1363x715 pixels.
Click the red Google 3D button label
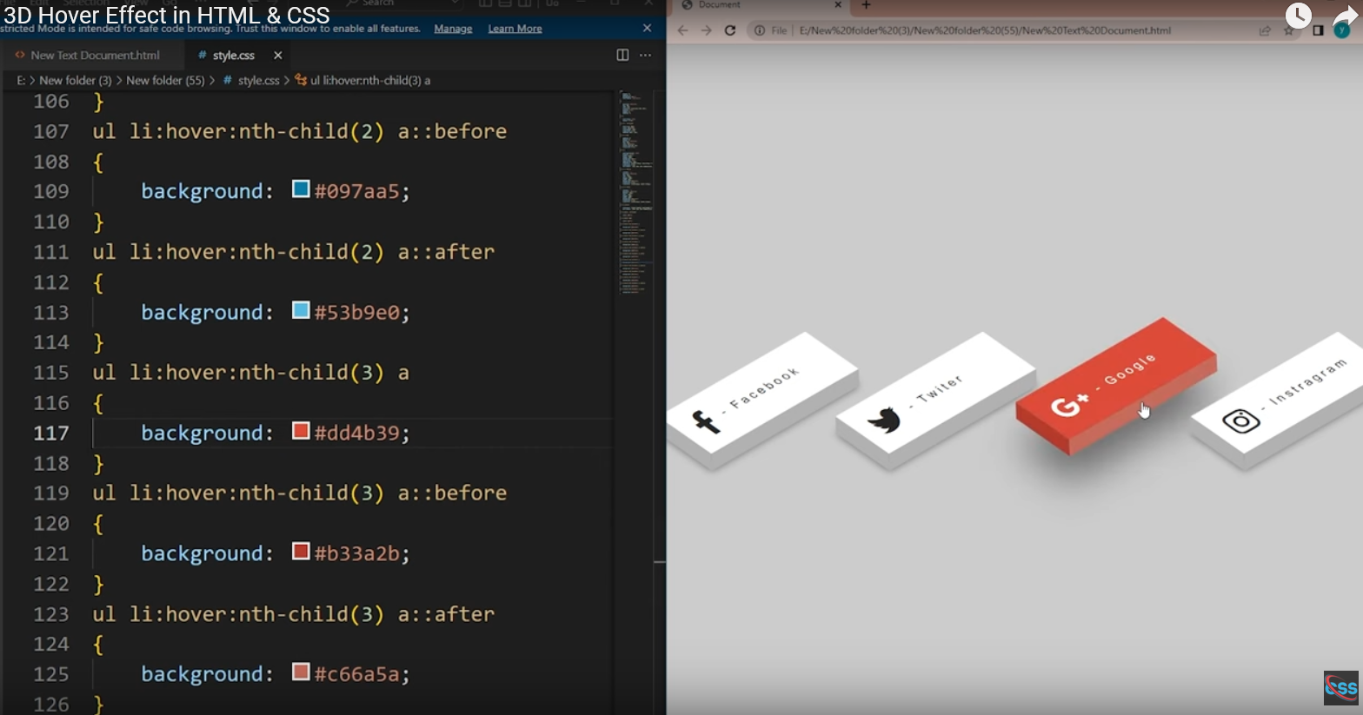click(1130, 370)
